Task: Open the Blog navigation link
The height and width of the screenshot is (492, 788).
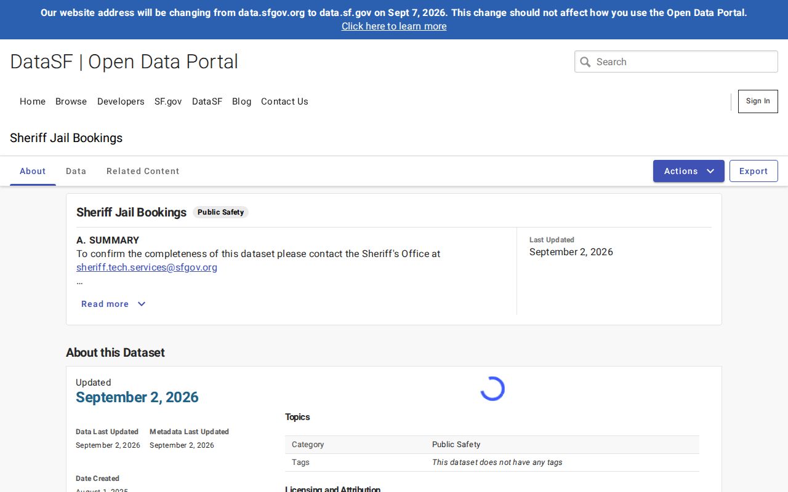Action: [241, 101]
